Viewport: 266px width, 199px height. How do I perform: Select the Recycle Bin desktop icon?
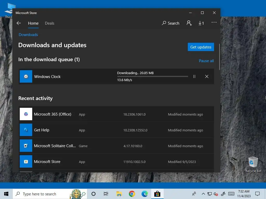point(253,165)
